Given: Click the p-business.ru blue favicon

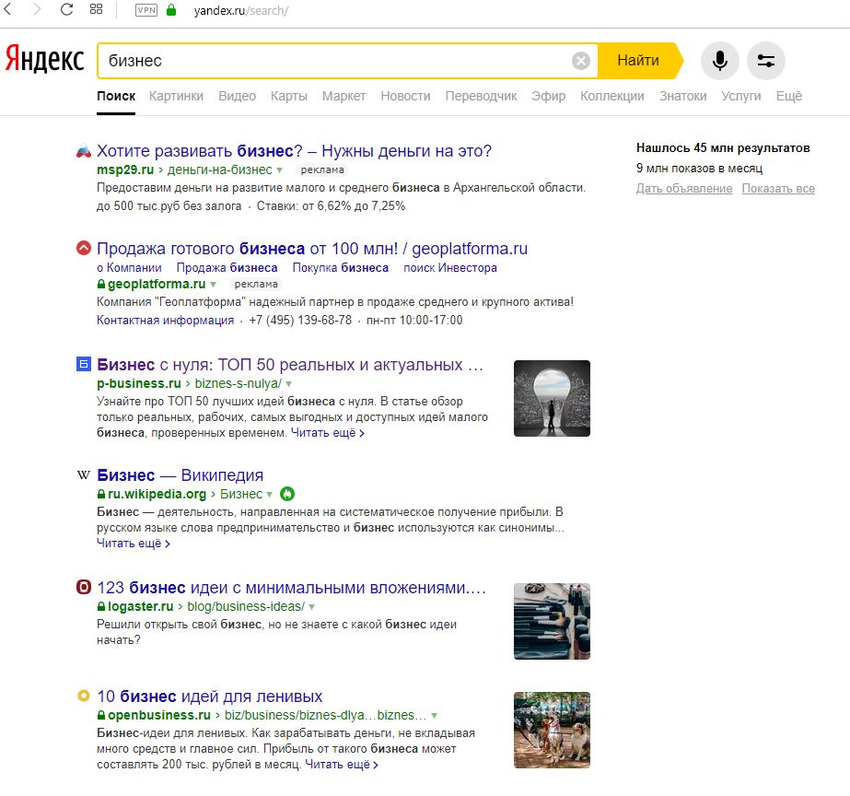Looking at the screenshot, I should click(x=84, y=365).
